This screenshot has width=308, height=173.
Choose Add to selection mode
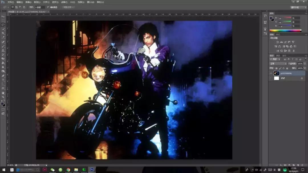pos(16,7)
